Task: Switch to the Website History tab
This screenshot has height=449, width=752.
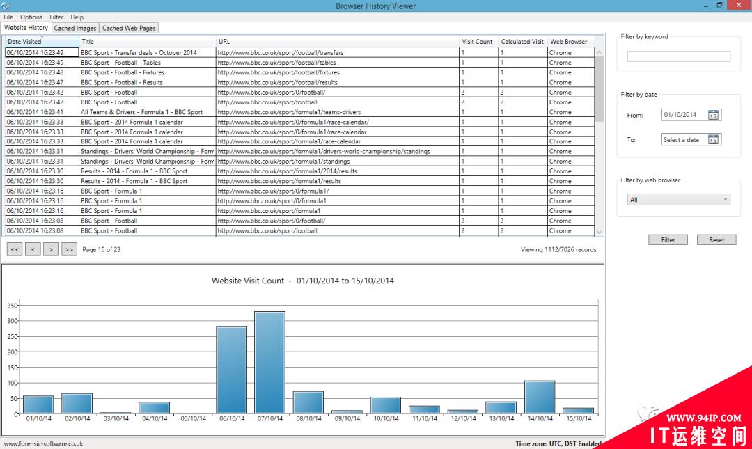Action: tap(26, 28)
